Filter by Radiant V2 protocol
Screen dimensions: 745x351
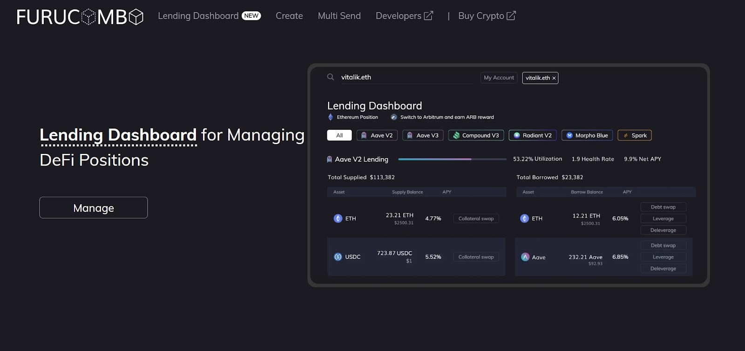coord(533,135)
